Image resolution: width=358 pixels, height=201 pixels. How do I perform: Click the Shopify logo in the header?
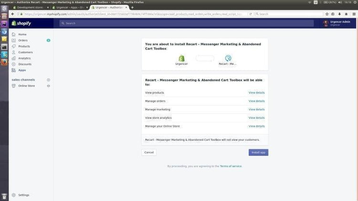click(21, 23)
